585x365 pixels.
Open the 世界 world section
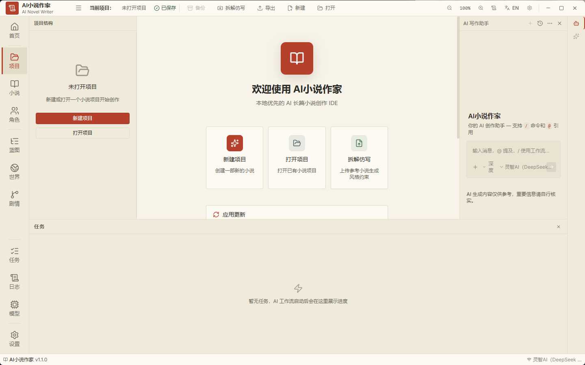pyautogui.click(x=14, y=172)
